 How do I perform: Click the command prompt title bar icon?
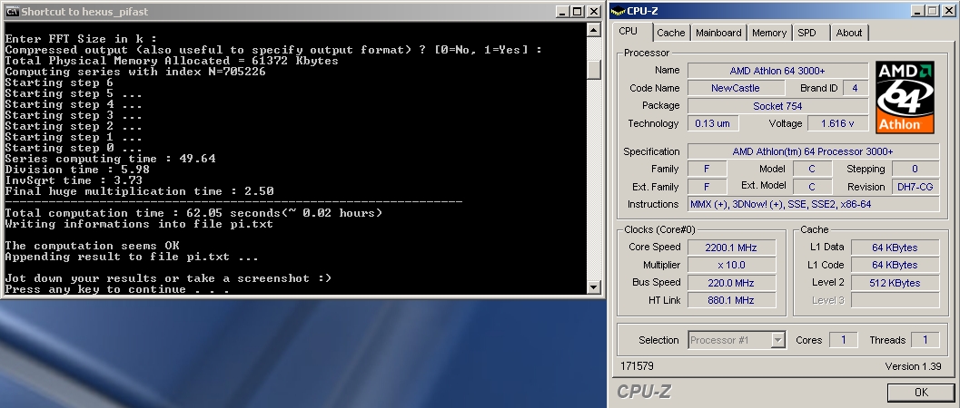pos(12,12)
